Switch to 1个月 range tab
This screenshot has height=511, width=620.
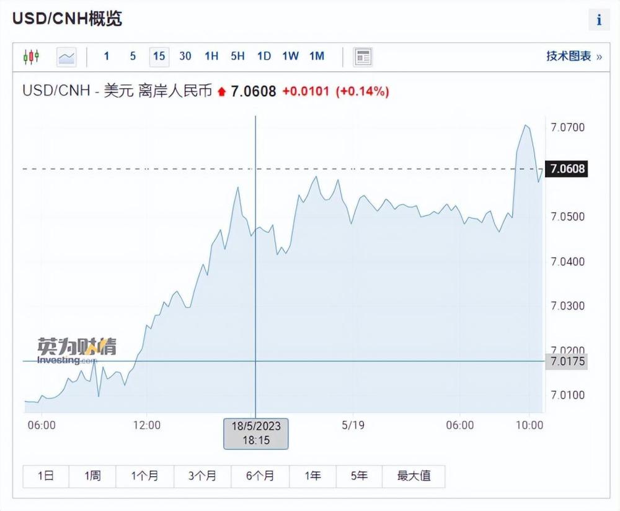pos(144,476)
